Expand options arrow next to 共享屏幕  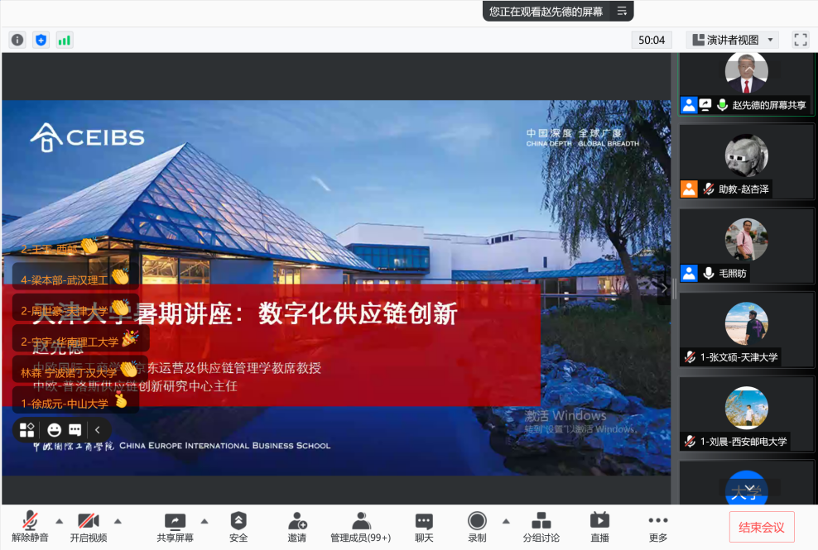204,521
